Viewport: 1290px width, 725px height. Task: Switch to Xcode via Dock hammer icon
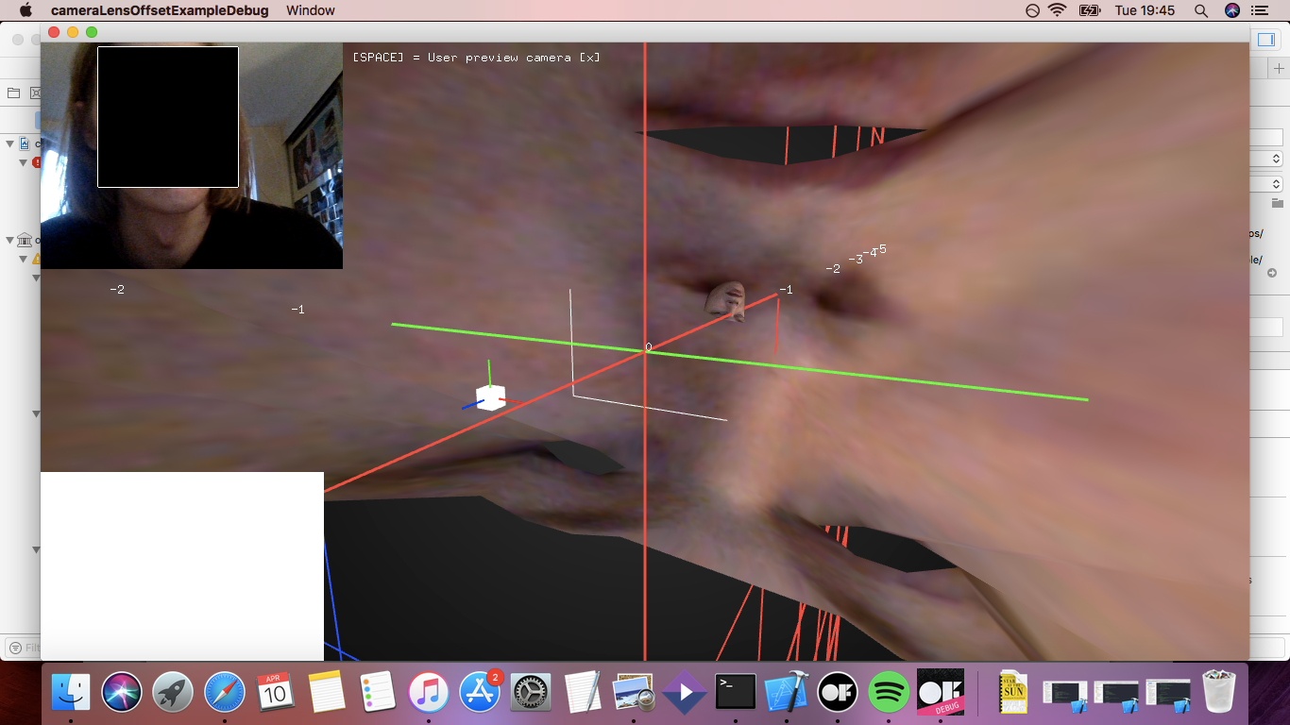coord(787,693)
